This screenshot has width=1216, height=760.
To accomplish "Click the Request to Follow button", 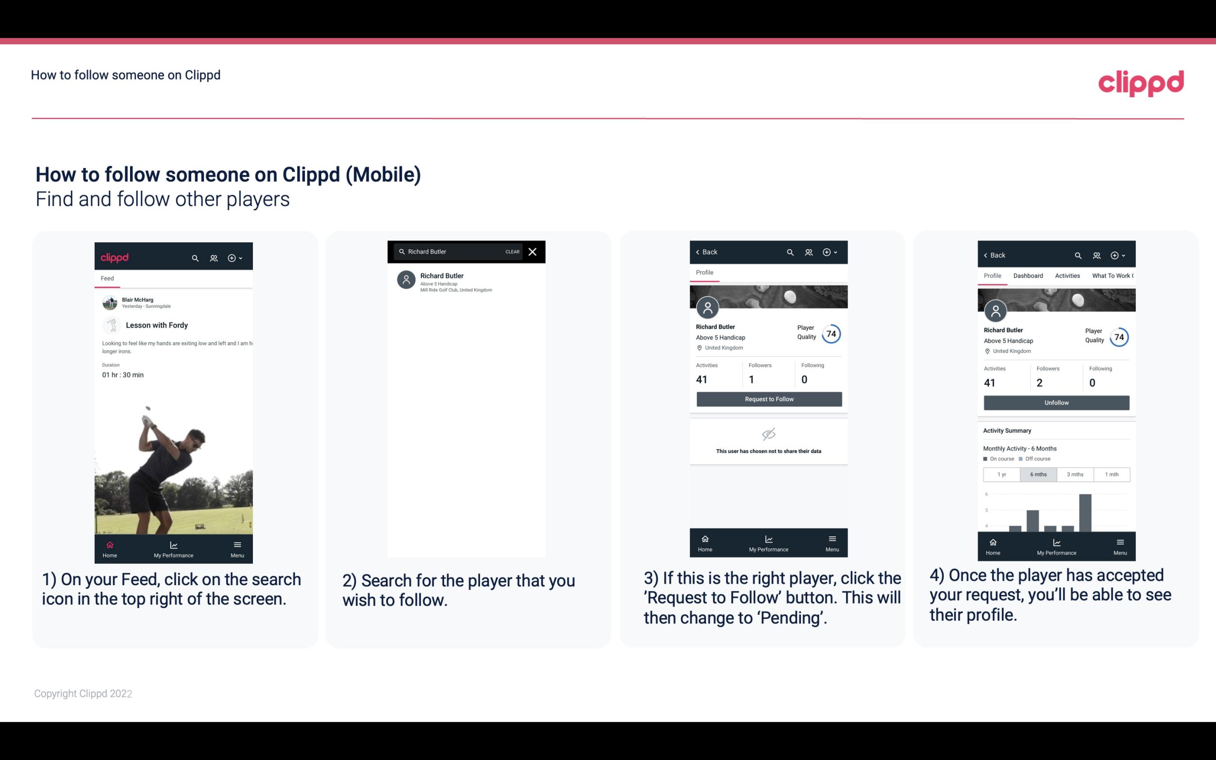I will click(x=769, y=398).
